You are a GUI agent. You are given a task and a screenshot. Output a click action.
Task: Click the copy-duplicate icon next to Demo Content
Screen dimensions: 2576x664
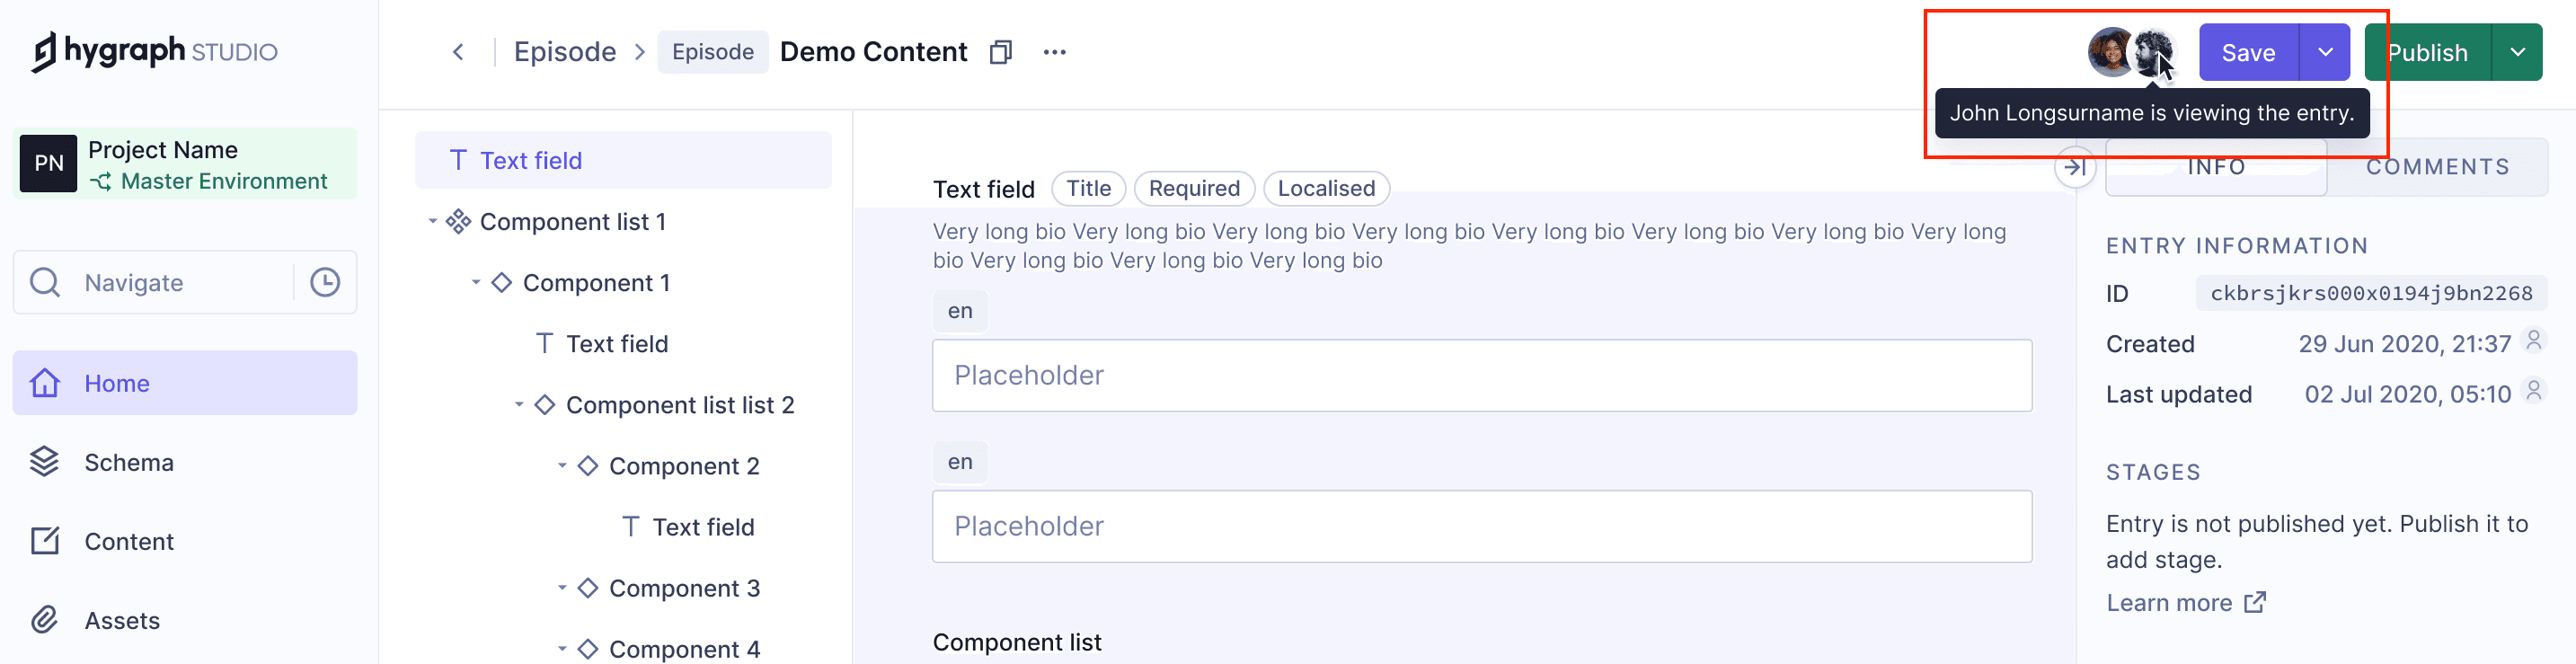point(1000,52)
